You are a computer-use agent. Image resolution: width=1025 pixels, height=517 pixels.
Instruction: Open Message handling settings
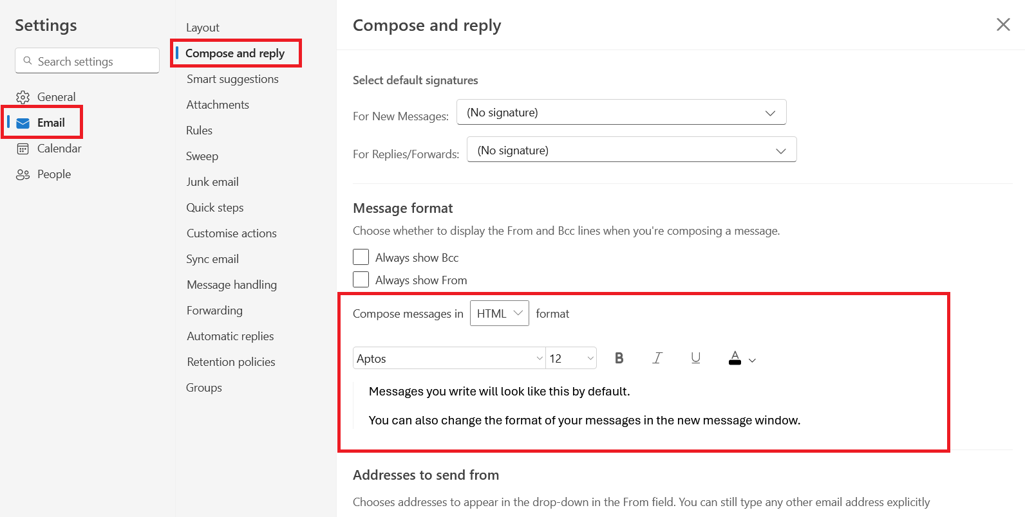tap(232, 285)
